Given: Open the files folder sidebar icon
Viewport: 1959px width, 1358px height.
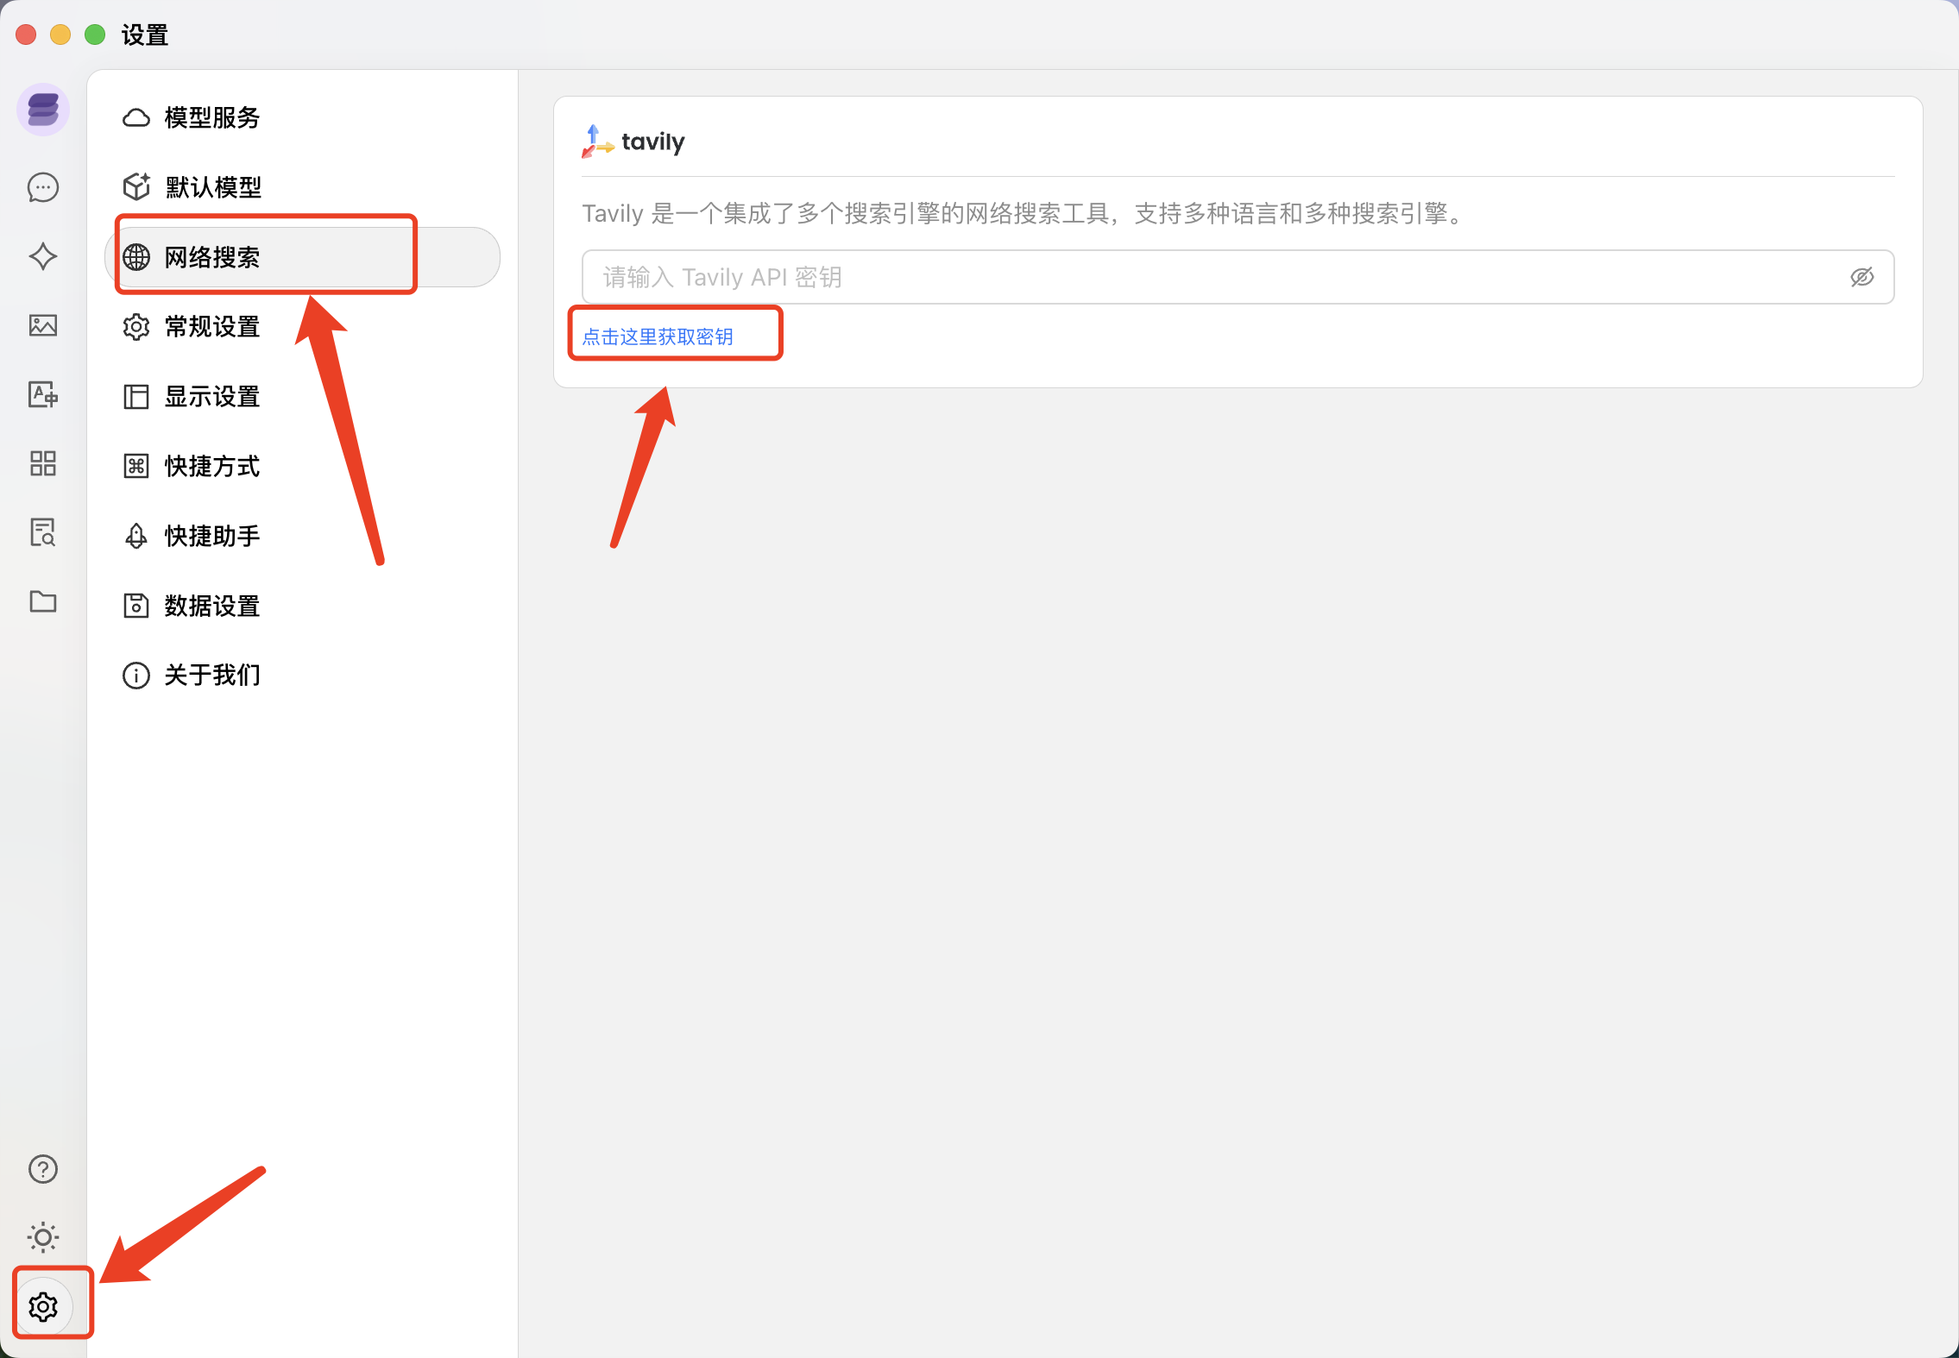Looking at the screenshot, I should (x=43, y=601).
